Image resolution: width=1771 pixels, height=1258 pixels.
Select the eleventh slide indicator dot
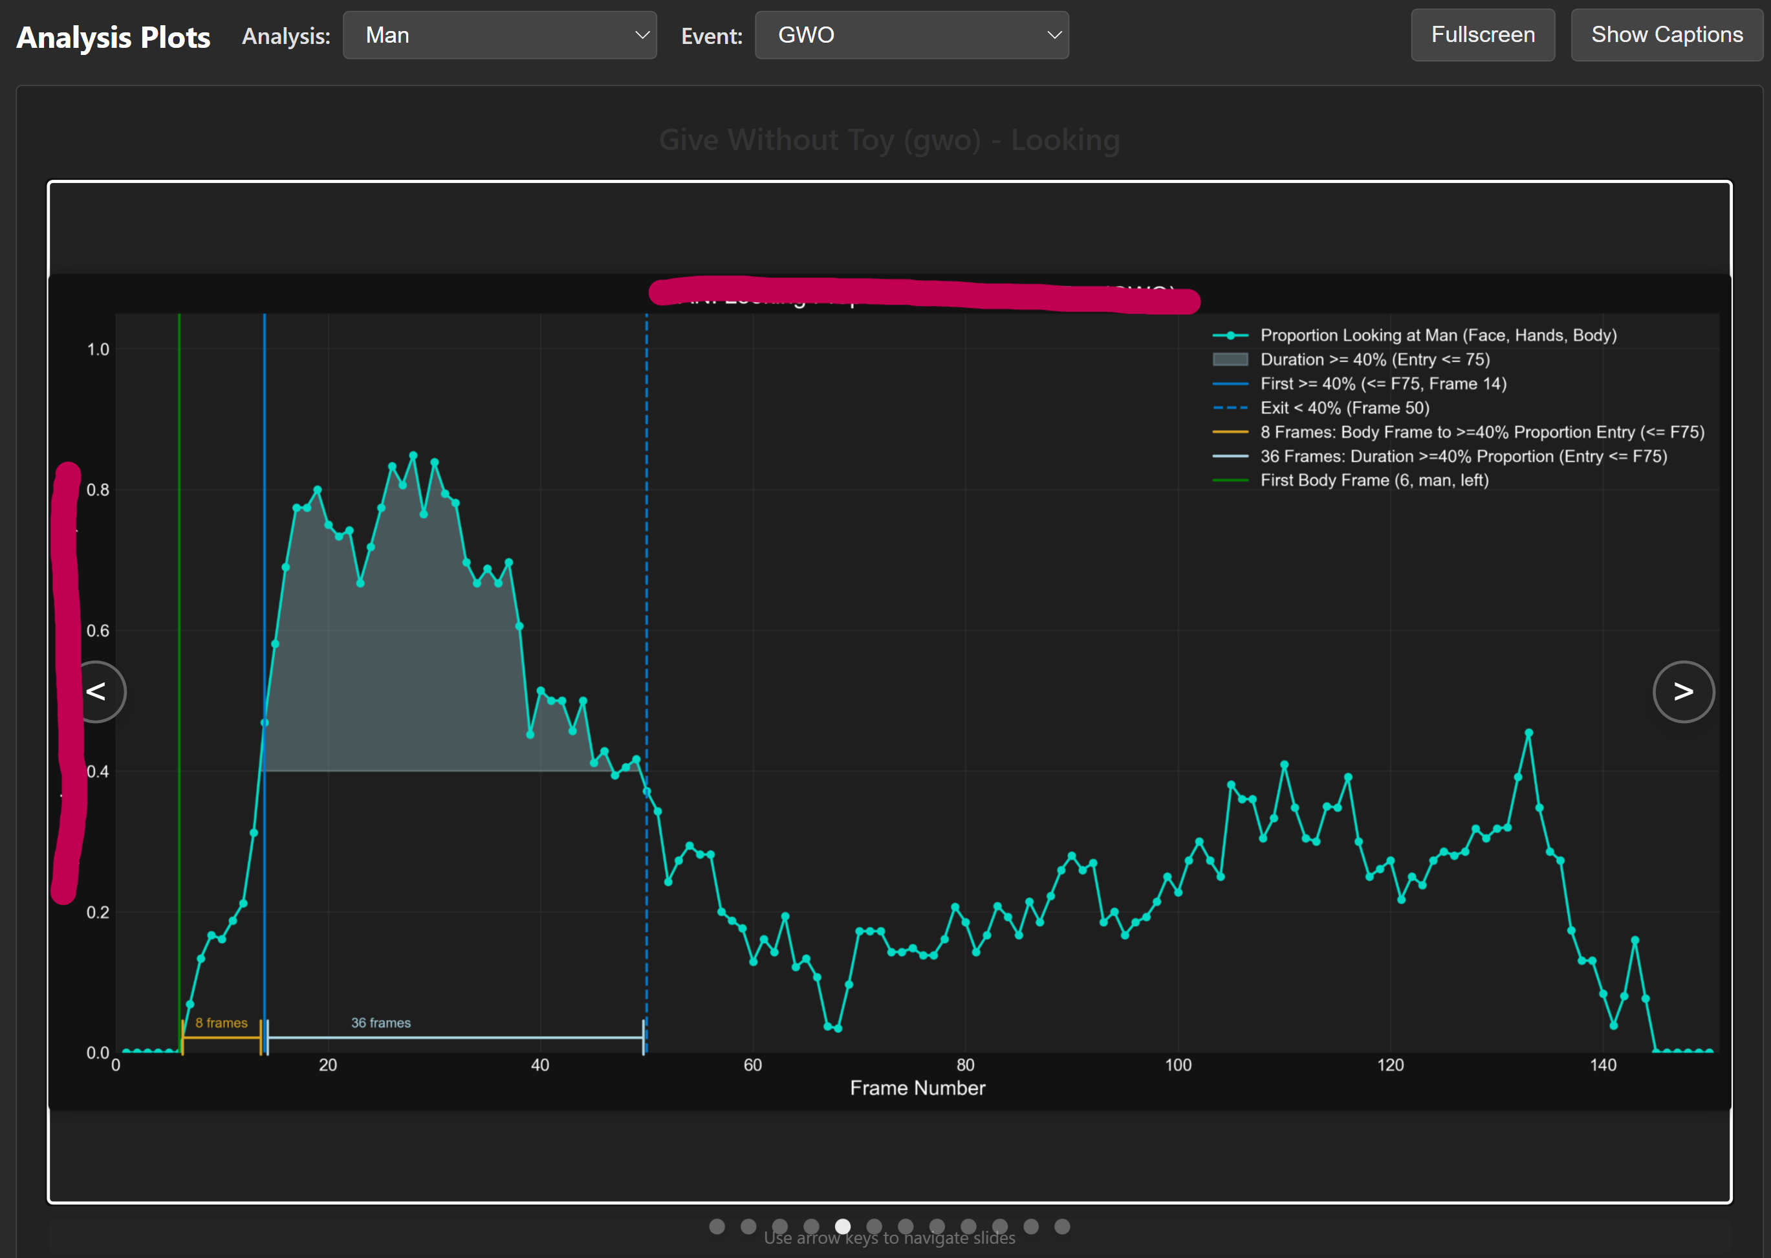1031,1226
